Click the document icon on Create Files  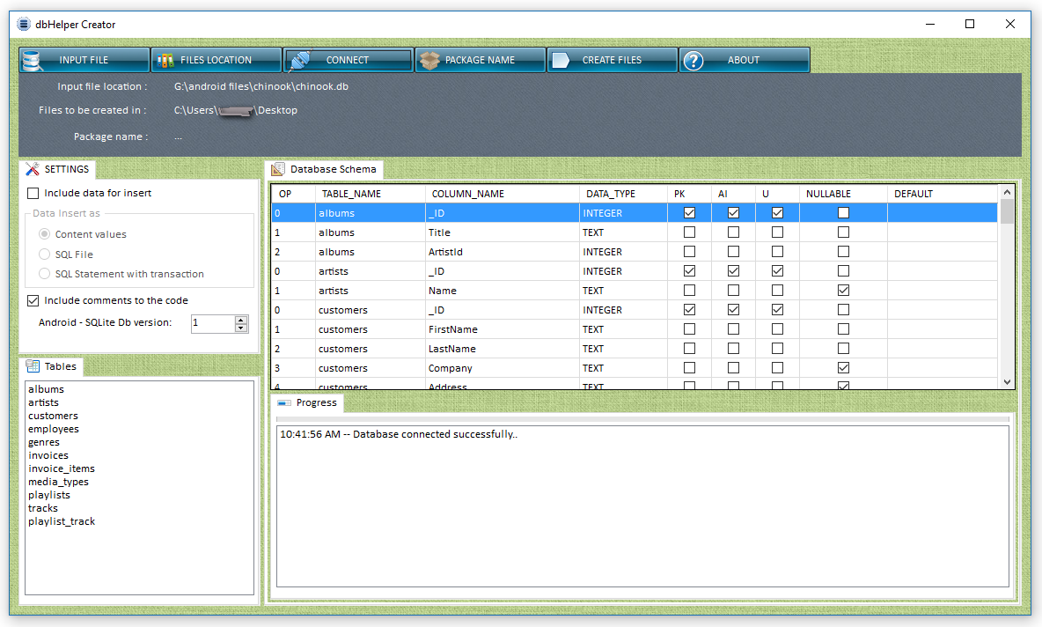[x=561, y=61]
